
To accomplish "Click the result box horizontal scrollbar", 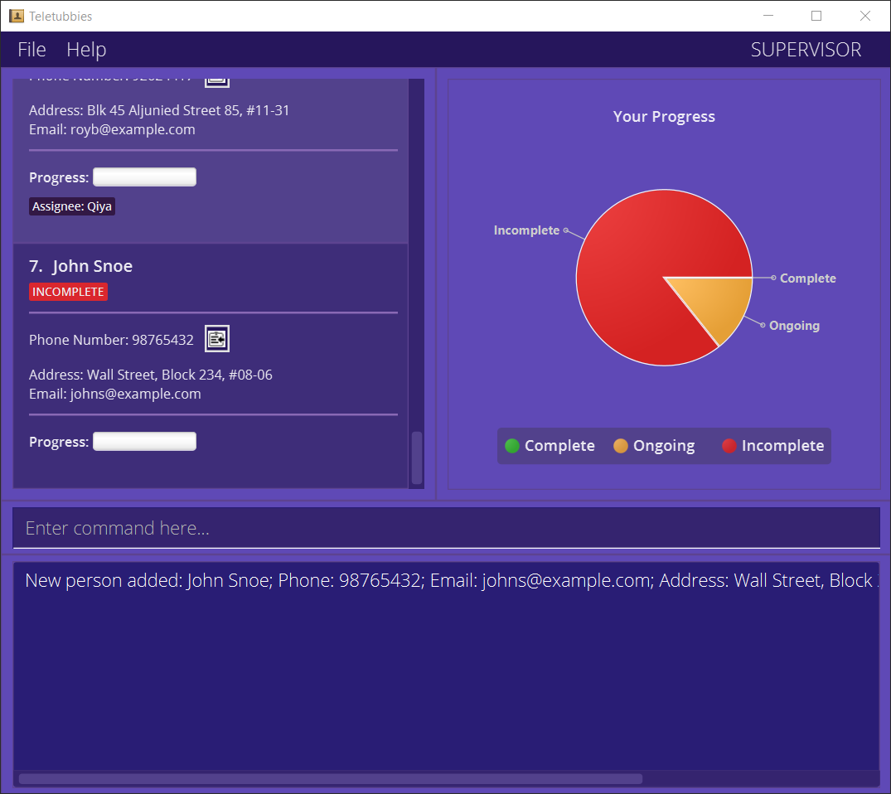I will 330,778.
